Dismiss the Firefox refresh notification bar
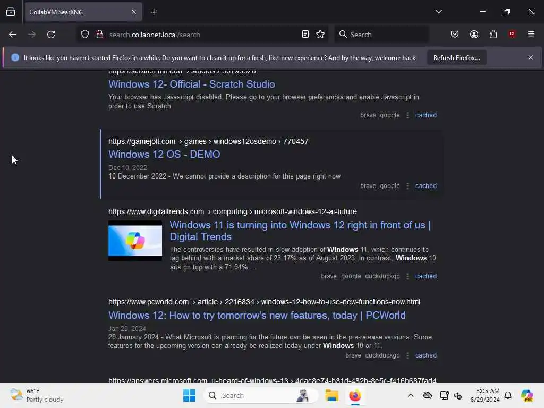Image resolution: width=544 pixels, height=408 pixels. pyautogui.click(x=531, y=57)
